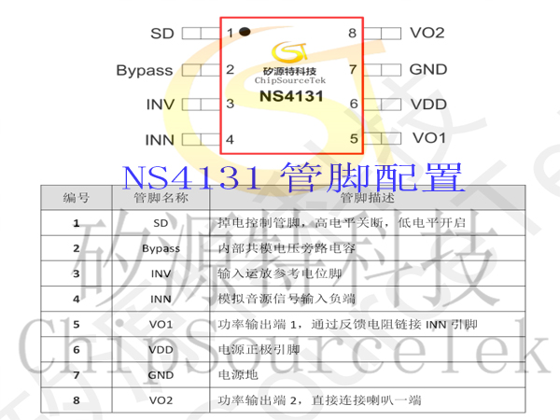Click the SD pin label on the chip diagram
This screenshot has height=420, width=560.
tap(162, 34)
